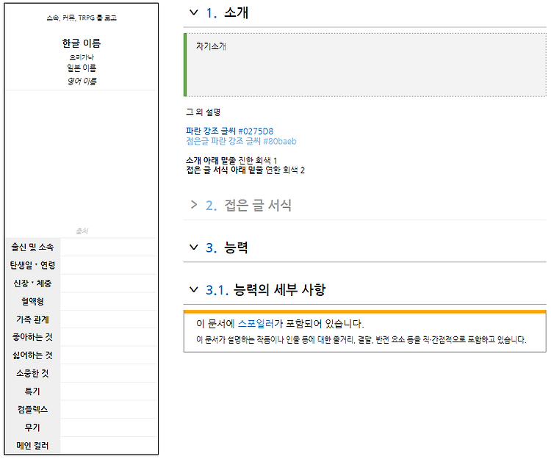Click the 특기 row label

[32, 391]
